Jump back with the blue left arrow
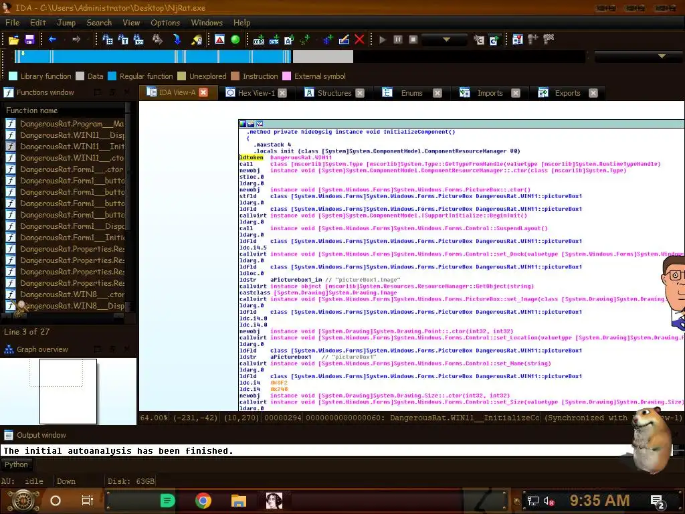The width and height of the screenshot is (685, 514). (x=52, y=39)
